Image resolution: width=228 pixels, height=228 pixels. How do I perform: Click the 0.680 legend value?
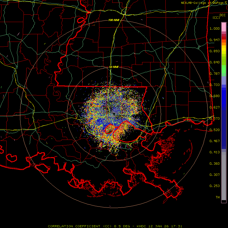point(215,96)
